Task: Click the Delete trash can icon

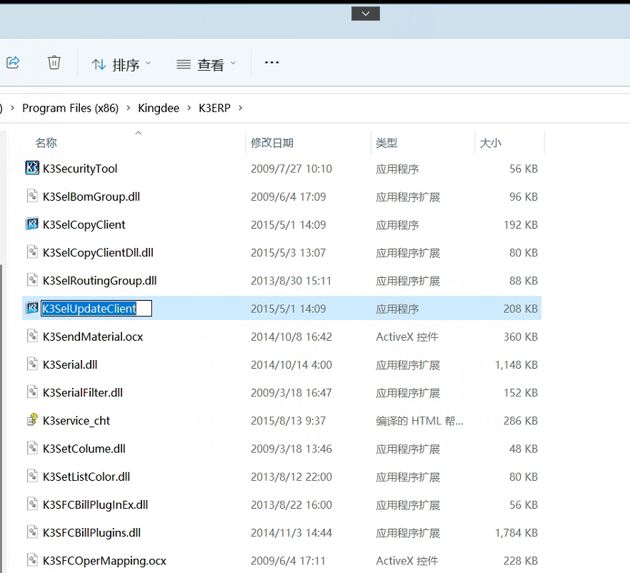Action: [54, 63]
